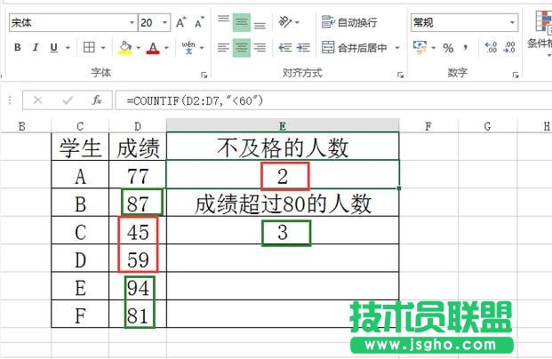Click the borders icon
The width and height of the screenshot is (552, 359).
coord(89,47)
